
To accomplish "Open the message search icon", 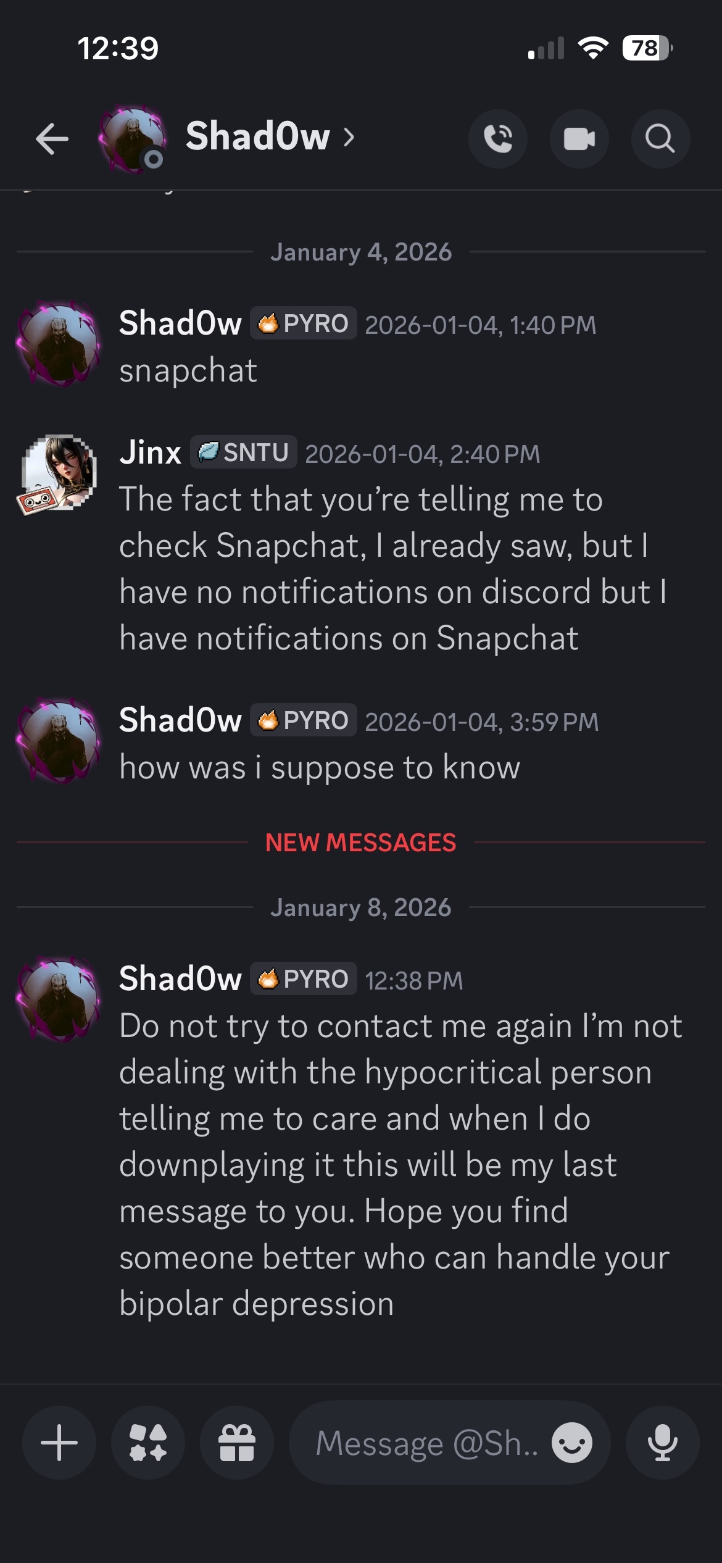I will 660,139.
